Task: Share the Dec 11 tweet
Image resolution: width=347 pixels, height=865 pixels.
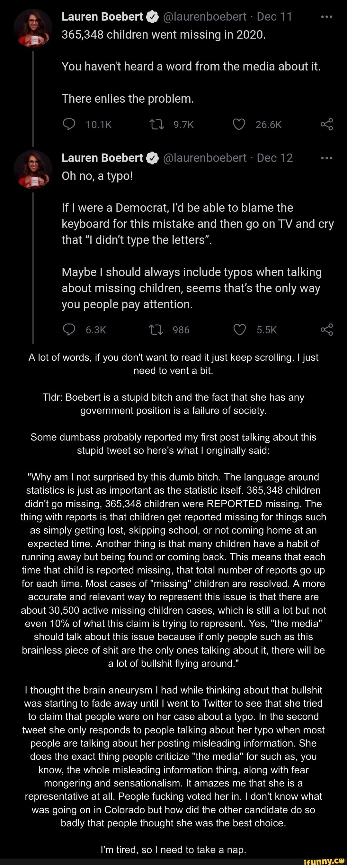Action: pyautogui.click(x=326, y=125)
